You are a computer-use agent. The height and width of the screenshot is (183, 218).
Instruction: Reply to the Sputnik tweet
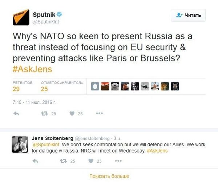(x=16, y=114)
